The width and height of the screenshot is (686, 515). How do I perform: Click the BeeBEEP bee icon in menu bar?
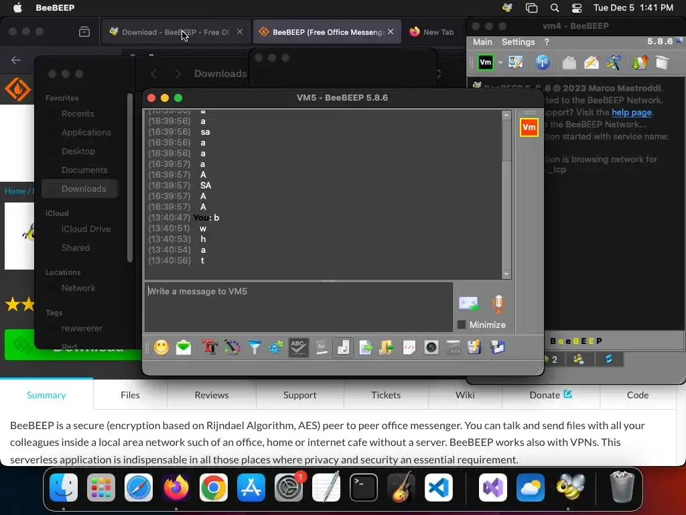pos(507,8)
